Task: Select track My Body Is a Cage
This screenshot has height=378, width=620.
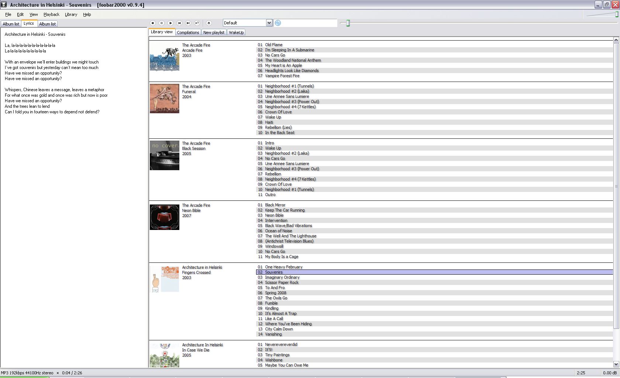Action: [x=434, y=257]
